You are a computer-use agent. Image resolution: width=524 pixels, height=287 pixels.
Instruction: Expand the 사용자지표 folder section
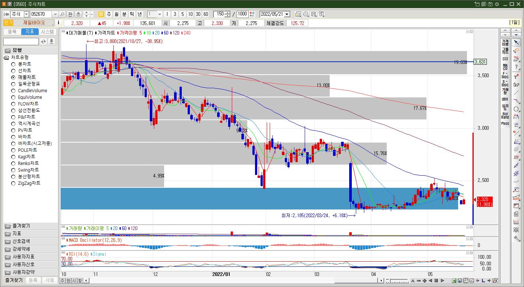(31, 257)
